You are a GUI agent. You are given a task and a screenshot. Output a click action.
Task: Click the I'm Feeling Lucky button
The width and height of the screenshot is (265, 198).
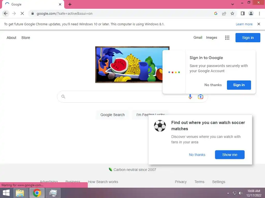pos(150,113)
